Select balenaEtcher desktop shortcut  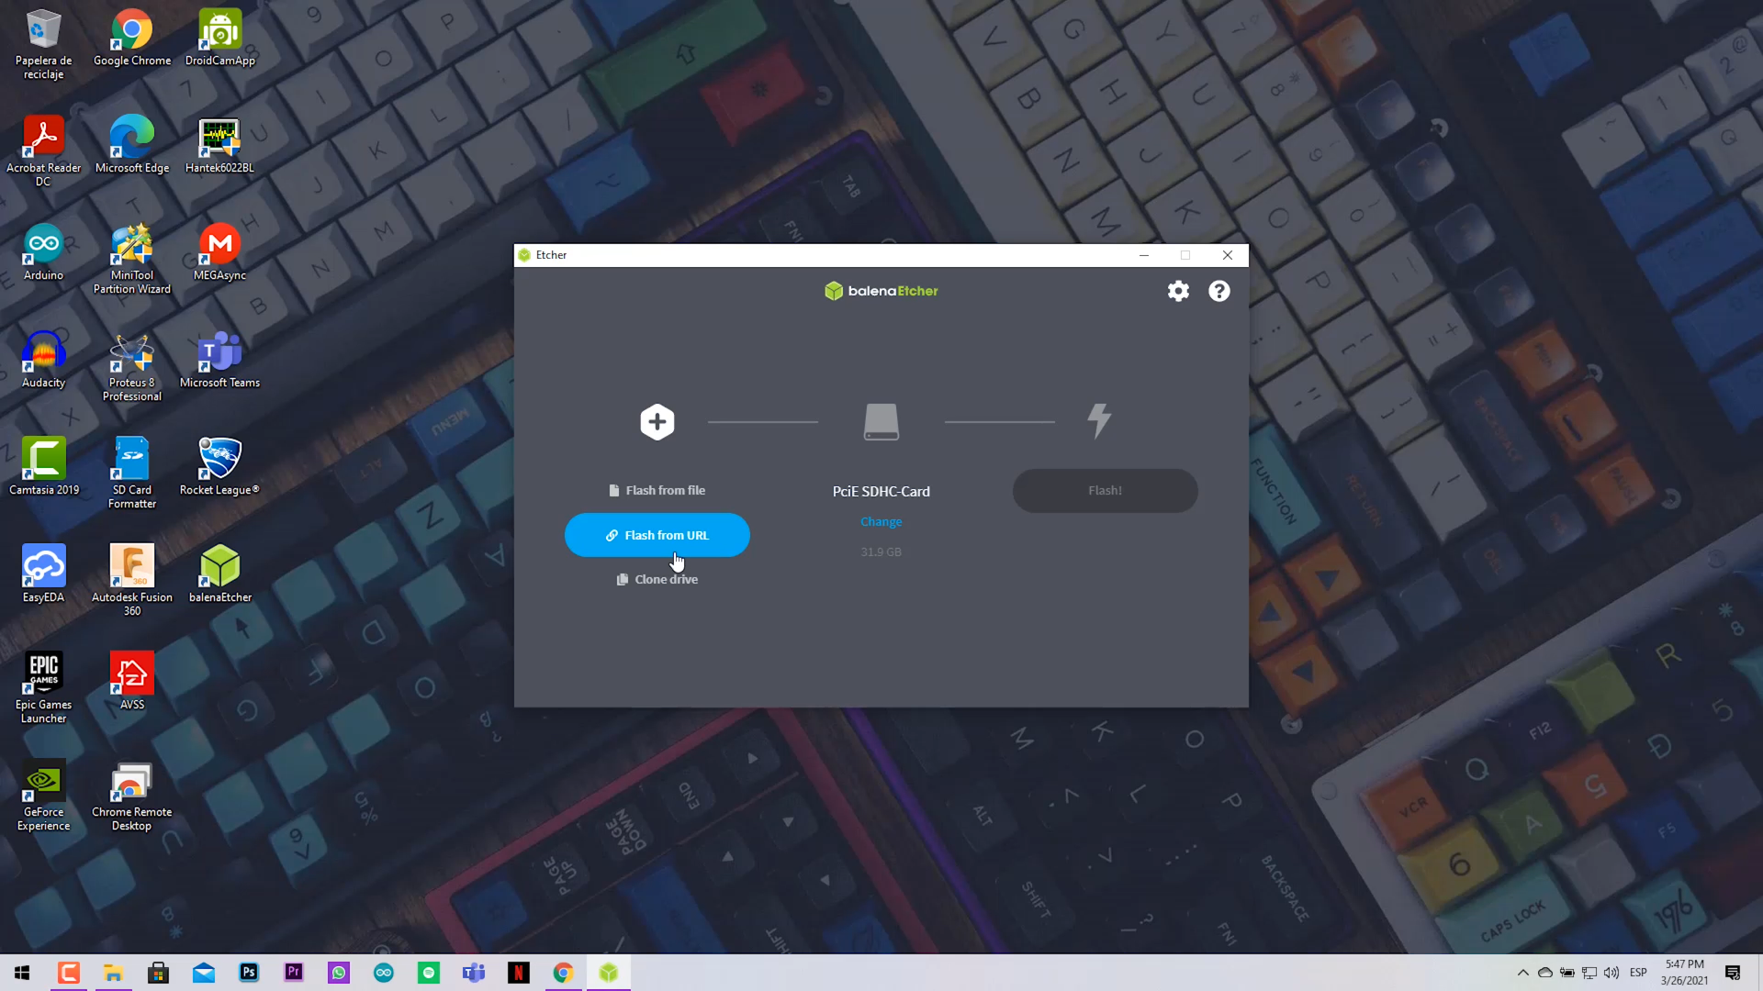tap(220, 575)
